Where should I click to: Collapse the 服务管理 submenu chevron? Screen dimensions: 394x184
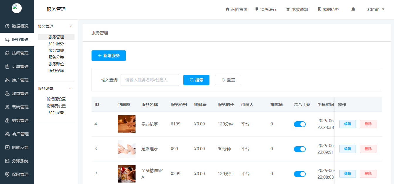point(70,26)
